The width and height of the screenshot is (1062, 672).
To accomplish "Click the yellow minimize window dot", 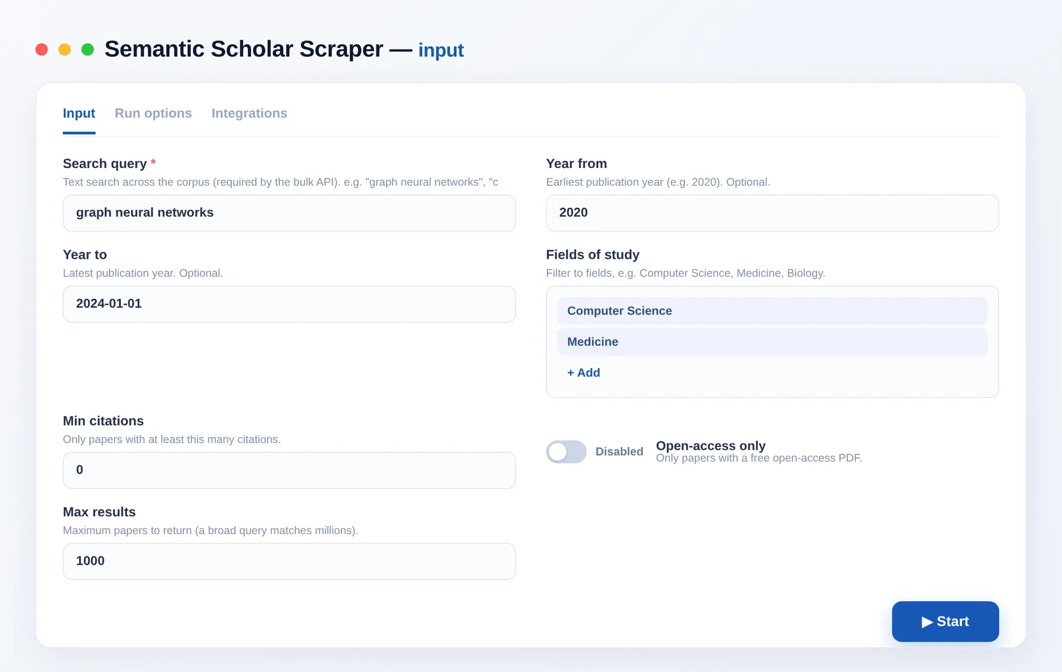I will 65,50.
